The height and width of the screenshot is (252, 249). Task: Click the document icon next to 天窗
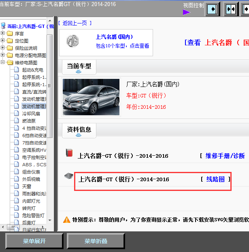tap(16, 186)
